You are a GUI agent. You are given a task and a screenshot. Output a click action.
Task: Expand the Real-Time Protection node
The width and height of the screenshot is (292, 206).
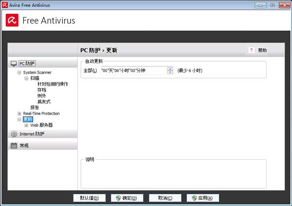point(19,113)
